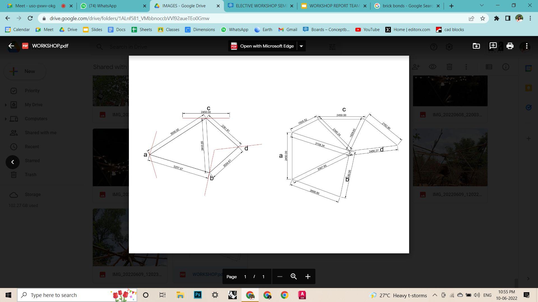Click the page number field
This screenshot has width=538, height=302.
(x=245, y=277)
